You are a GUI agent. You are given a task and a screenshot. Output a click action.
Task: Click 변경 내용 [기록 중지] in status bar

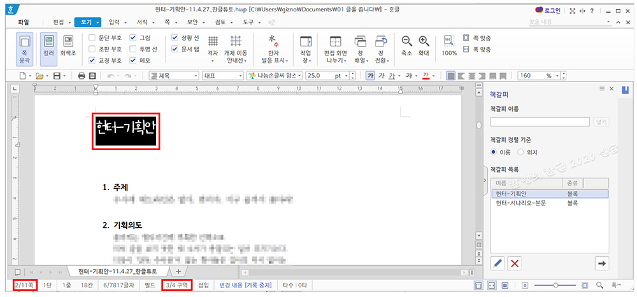point(245,285)
